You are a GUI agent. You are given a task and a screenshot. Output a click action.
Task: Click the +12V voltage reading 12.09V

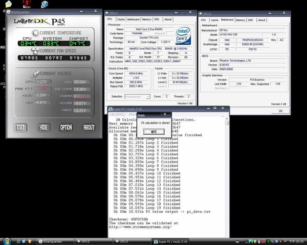82,82
